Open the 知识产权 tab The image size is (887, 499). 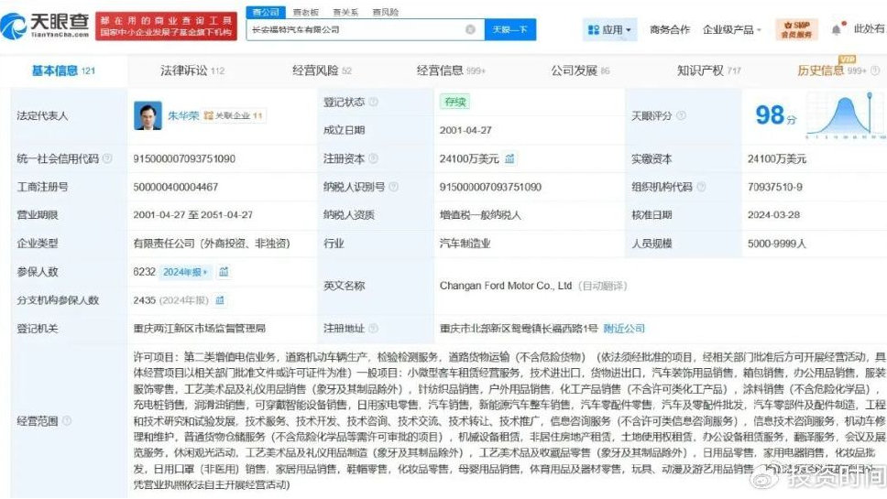coord(709,71)
